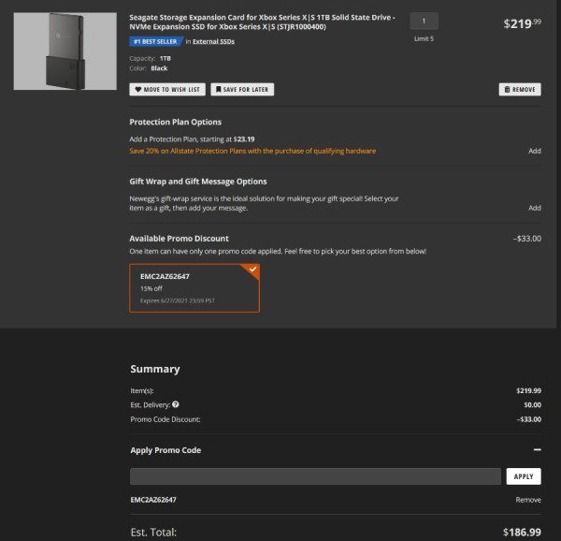Viewport: 561px width, 541px height.
Task: Collapse the Apply Promo Code section
Action: [x=537, y=449]
